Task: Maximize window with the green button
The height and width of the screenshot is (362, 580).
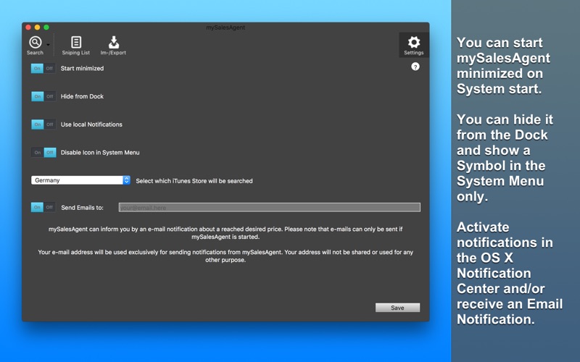Action: pyautogui.click(x=46, y=28)
